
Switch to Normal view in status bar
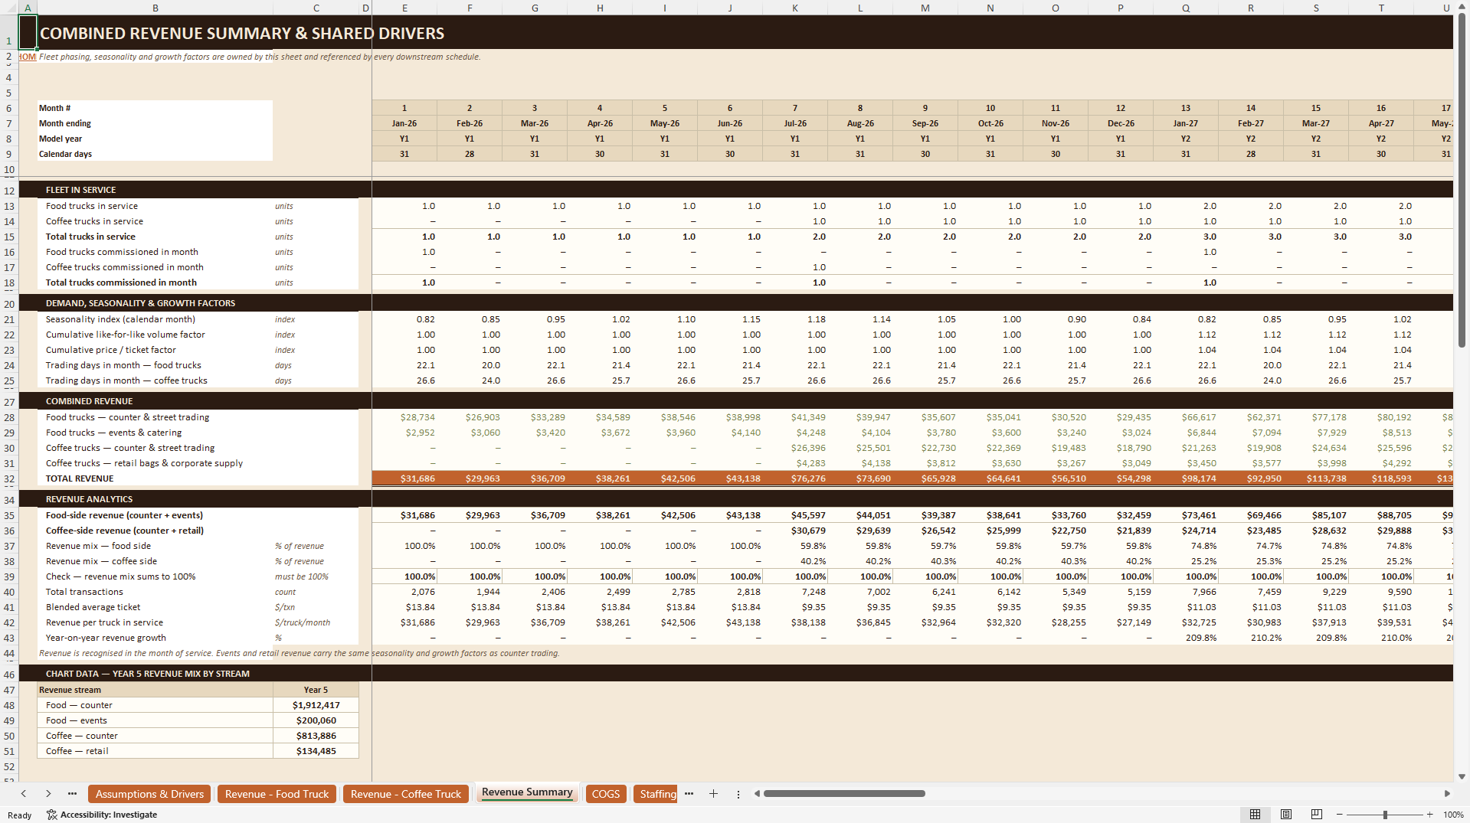(1255, 814)
